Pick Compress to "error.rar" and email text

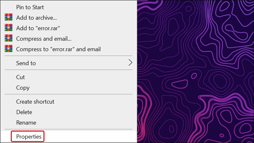(58, 49)
